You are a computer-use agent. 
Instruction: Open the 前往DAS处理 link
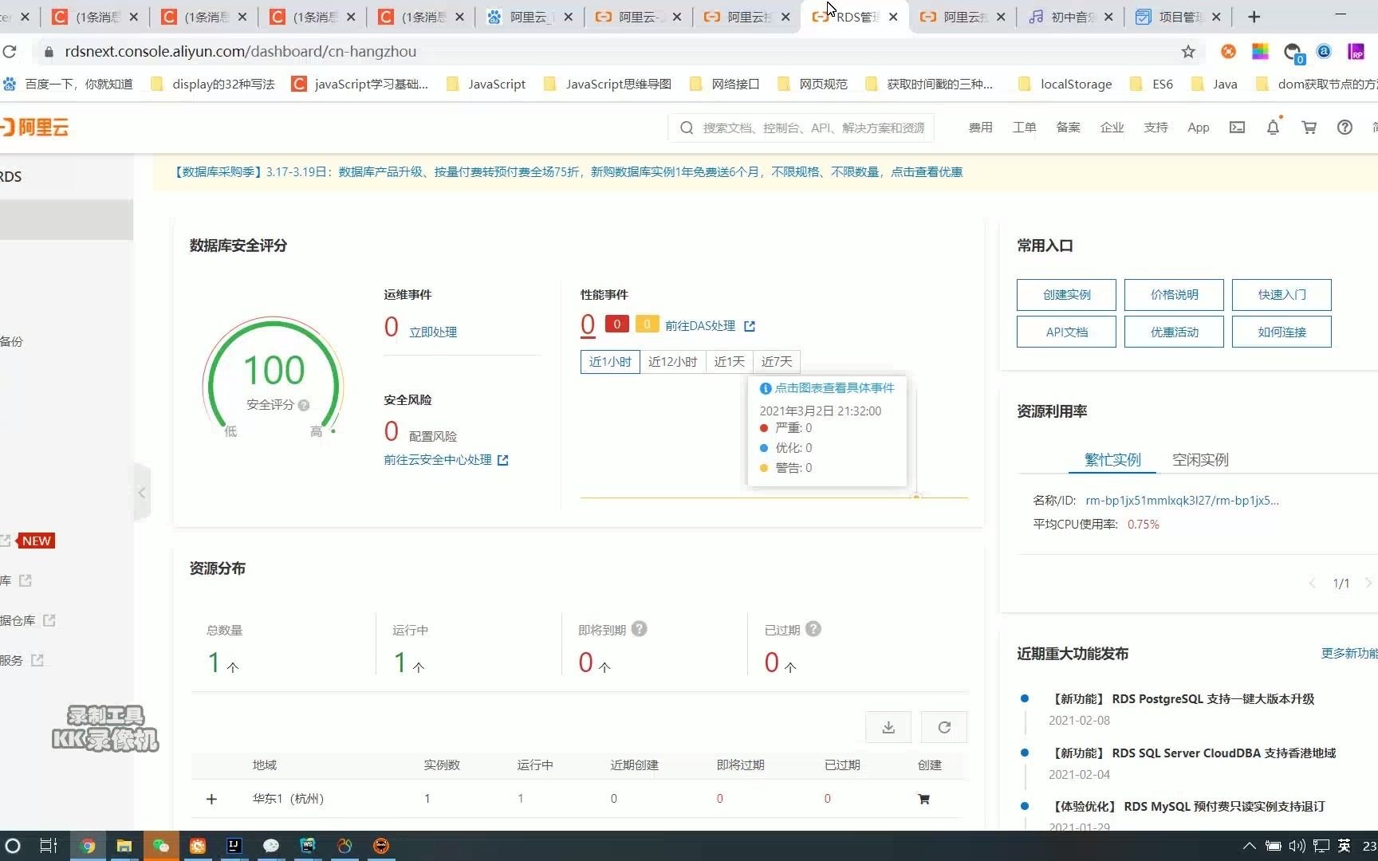[x=700, y=326]
